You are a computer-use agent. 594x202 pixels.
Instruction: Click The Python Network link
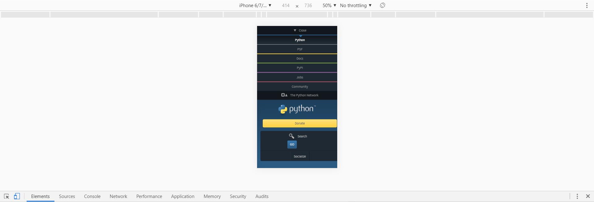(x=300, y=95)
